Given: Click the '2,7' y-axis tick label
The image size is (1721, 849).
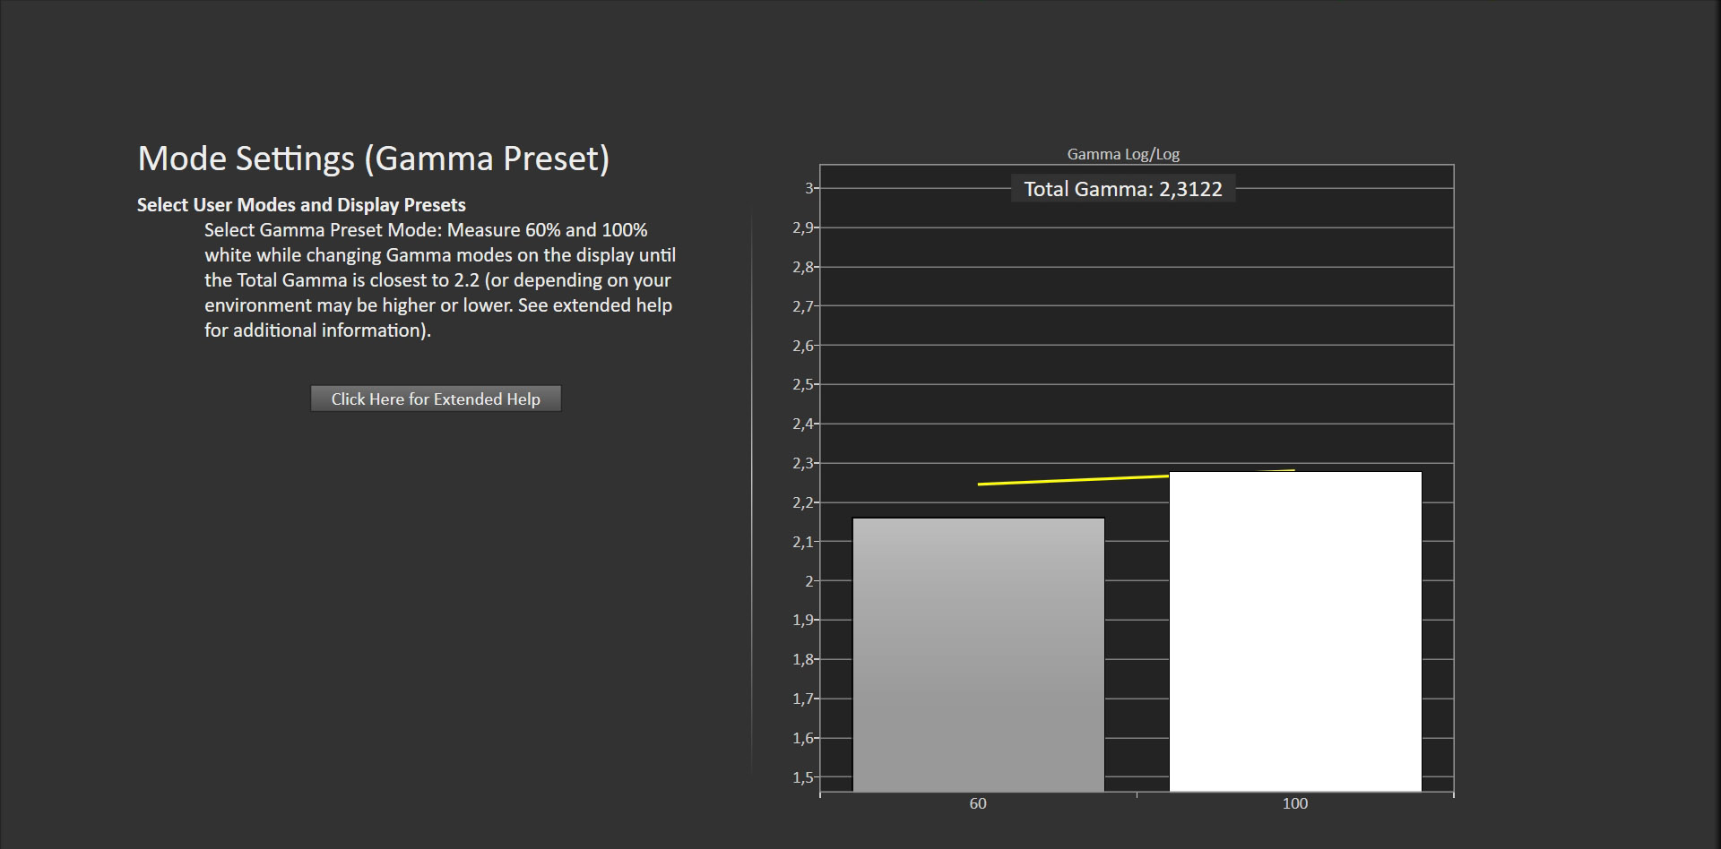Looking at the screenshot, I should pos(802,306).
